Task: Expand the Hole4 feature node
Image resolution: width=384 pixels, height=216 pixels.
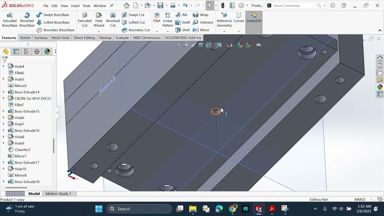Action: click(4, 66)
